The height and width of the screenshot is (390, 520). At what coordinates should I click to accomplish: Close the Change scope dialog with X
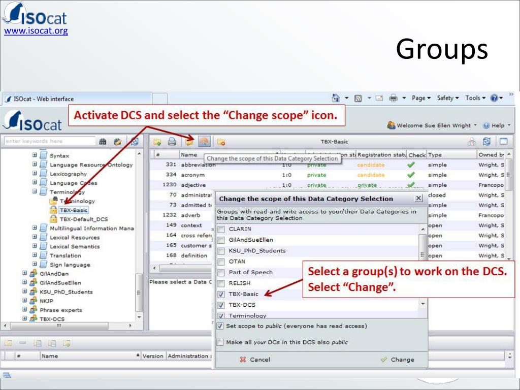(418, 199)
